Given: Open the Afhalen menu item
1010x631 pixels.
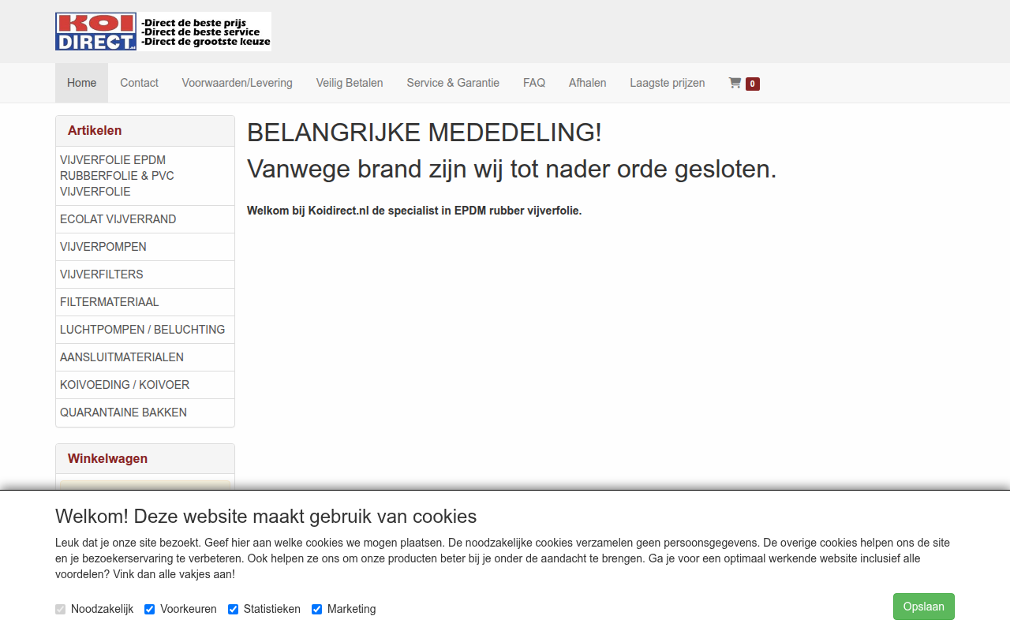Looking at the screenshot, I should click(588, 83).
